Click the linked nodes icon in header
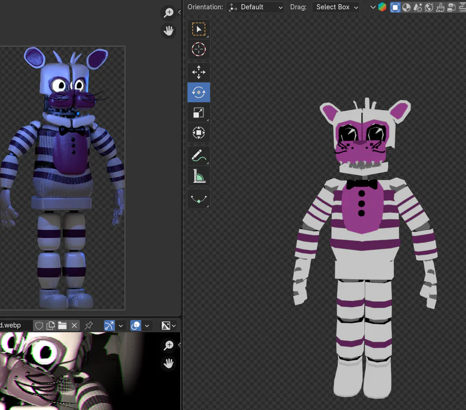Viewport: 466px width, 410px height. (x=452, y=7)
